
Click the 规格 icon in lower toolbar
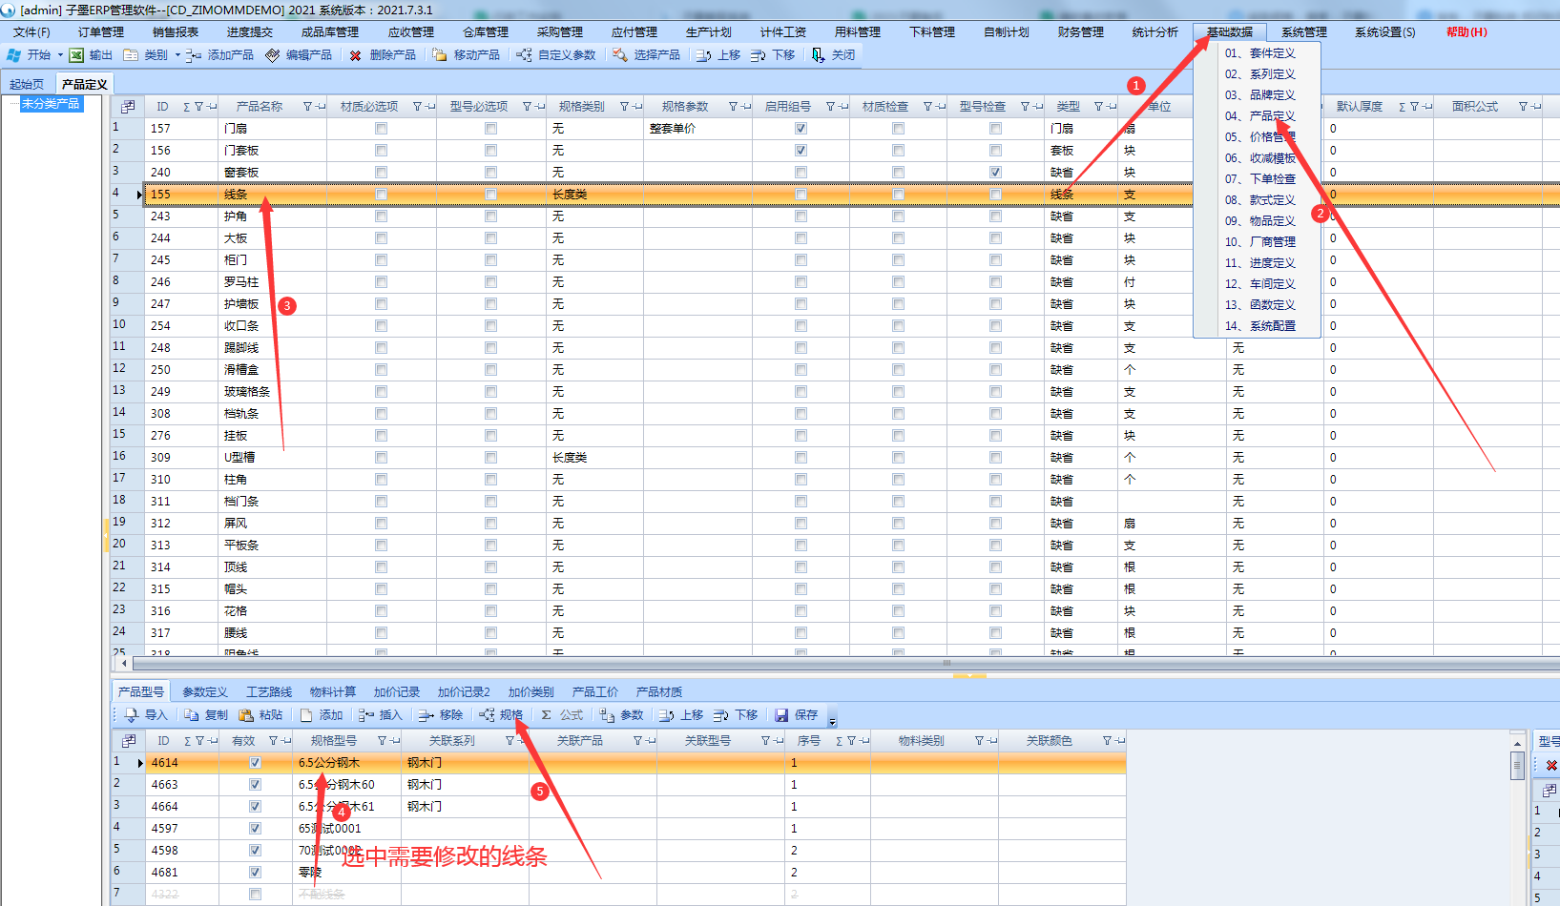[x=487, y=715]
